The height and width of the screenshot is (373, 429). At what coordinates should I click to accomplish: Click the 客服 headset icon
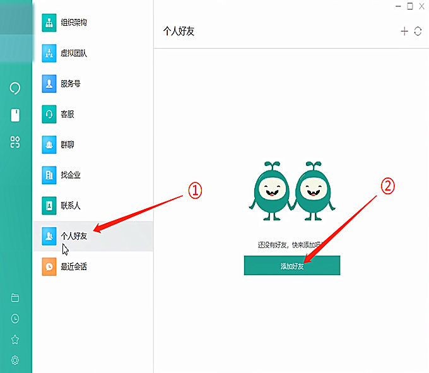49,114
